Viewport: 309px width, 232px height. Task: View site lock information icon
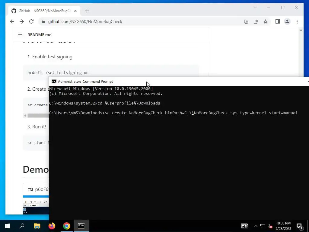43,21
